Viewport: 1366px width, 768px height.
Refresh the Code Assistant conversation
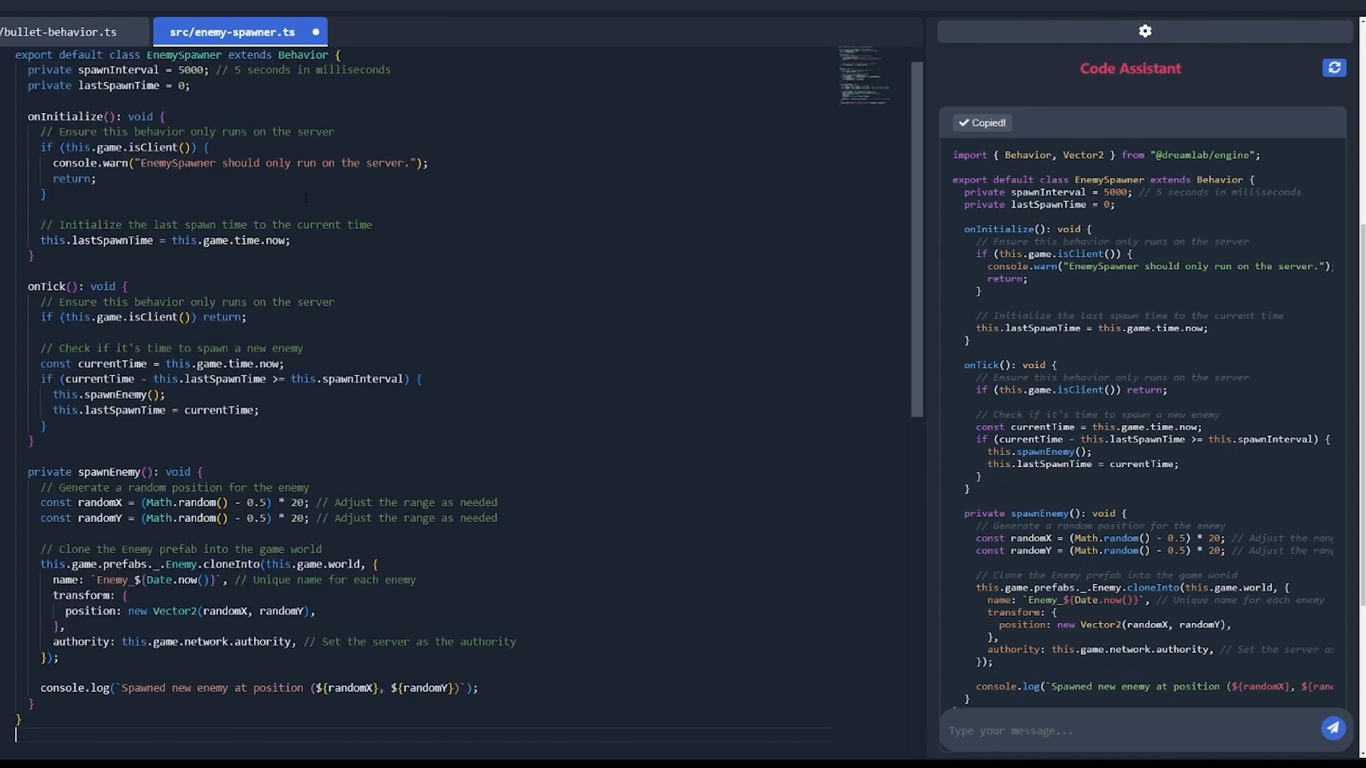(1334, 68)
